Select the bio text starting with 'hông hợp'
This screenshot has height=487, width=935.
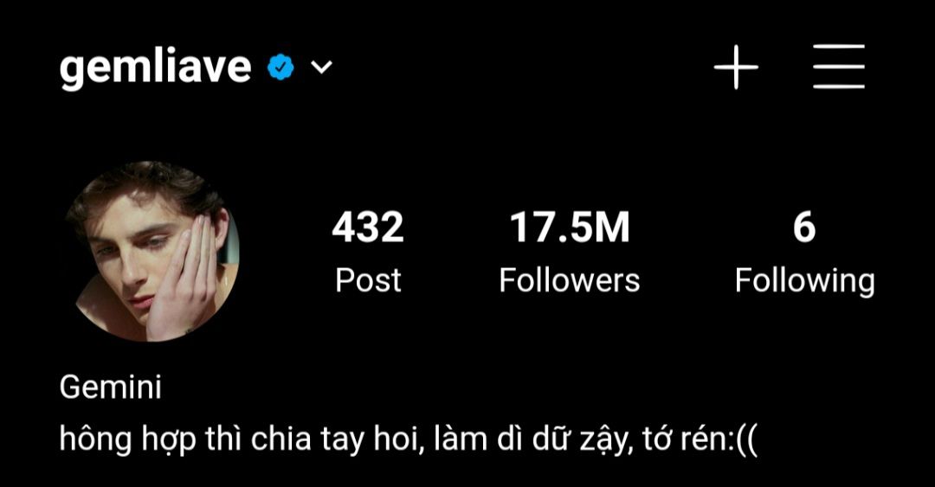point(409,440)
